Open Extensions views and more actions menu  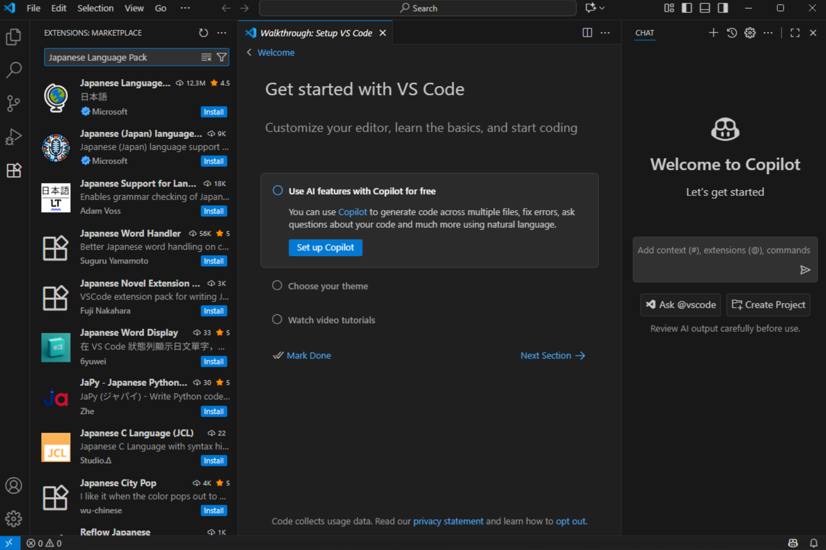pyautogui.click(x=222, y=33)
